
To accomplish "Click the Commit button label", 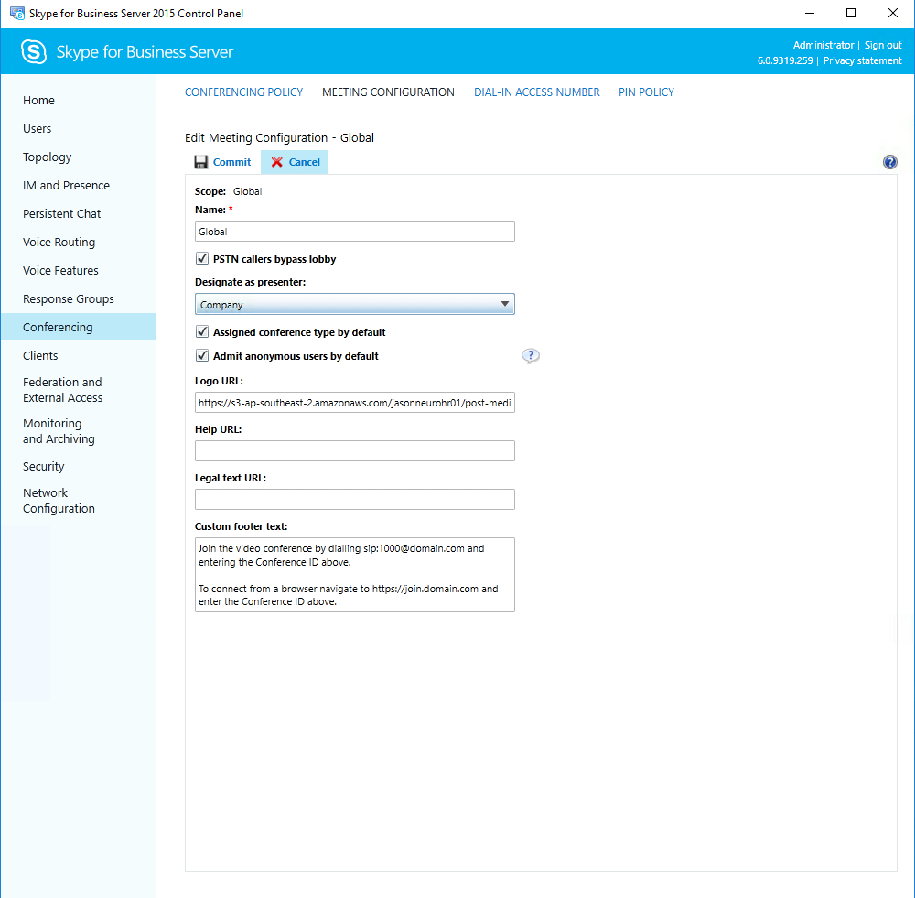I will (x=232, y=162).
